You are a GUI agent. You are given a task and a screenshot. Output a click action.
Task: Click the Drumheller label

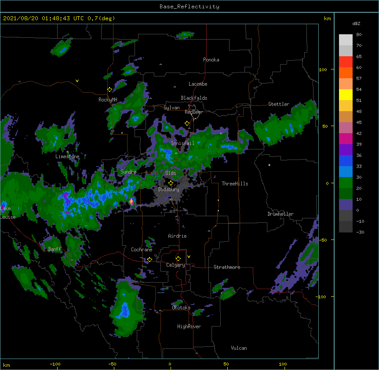pyautogui.click(x=281, y=214)
